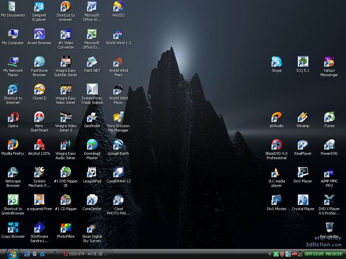Click the ATI tray icon
This screenshot has height=259, width=346.
pyautogui.click(x=294, y=254)
